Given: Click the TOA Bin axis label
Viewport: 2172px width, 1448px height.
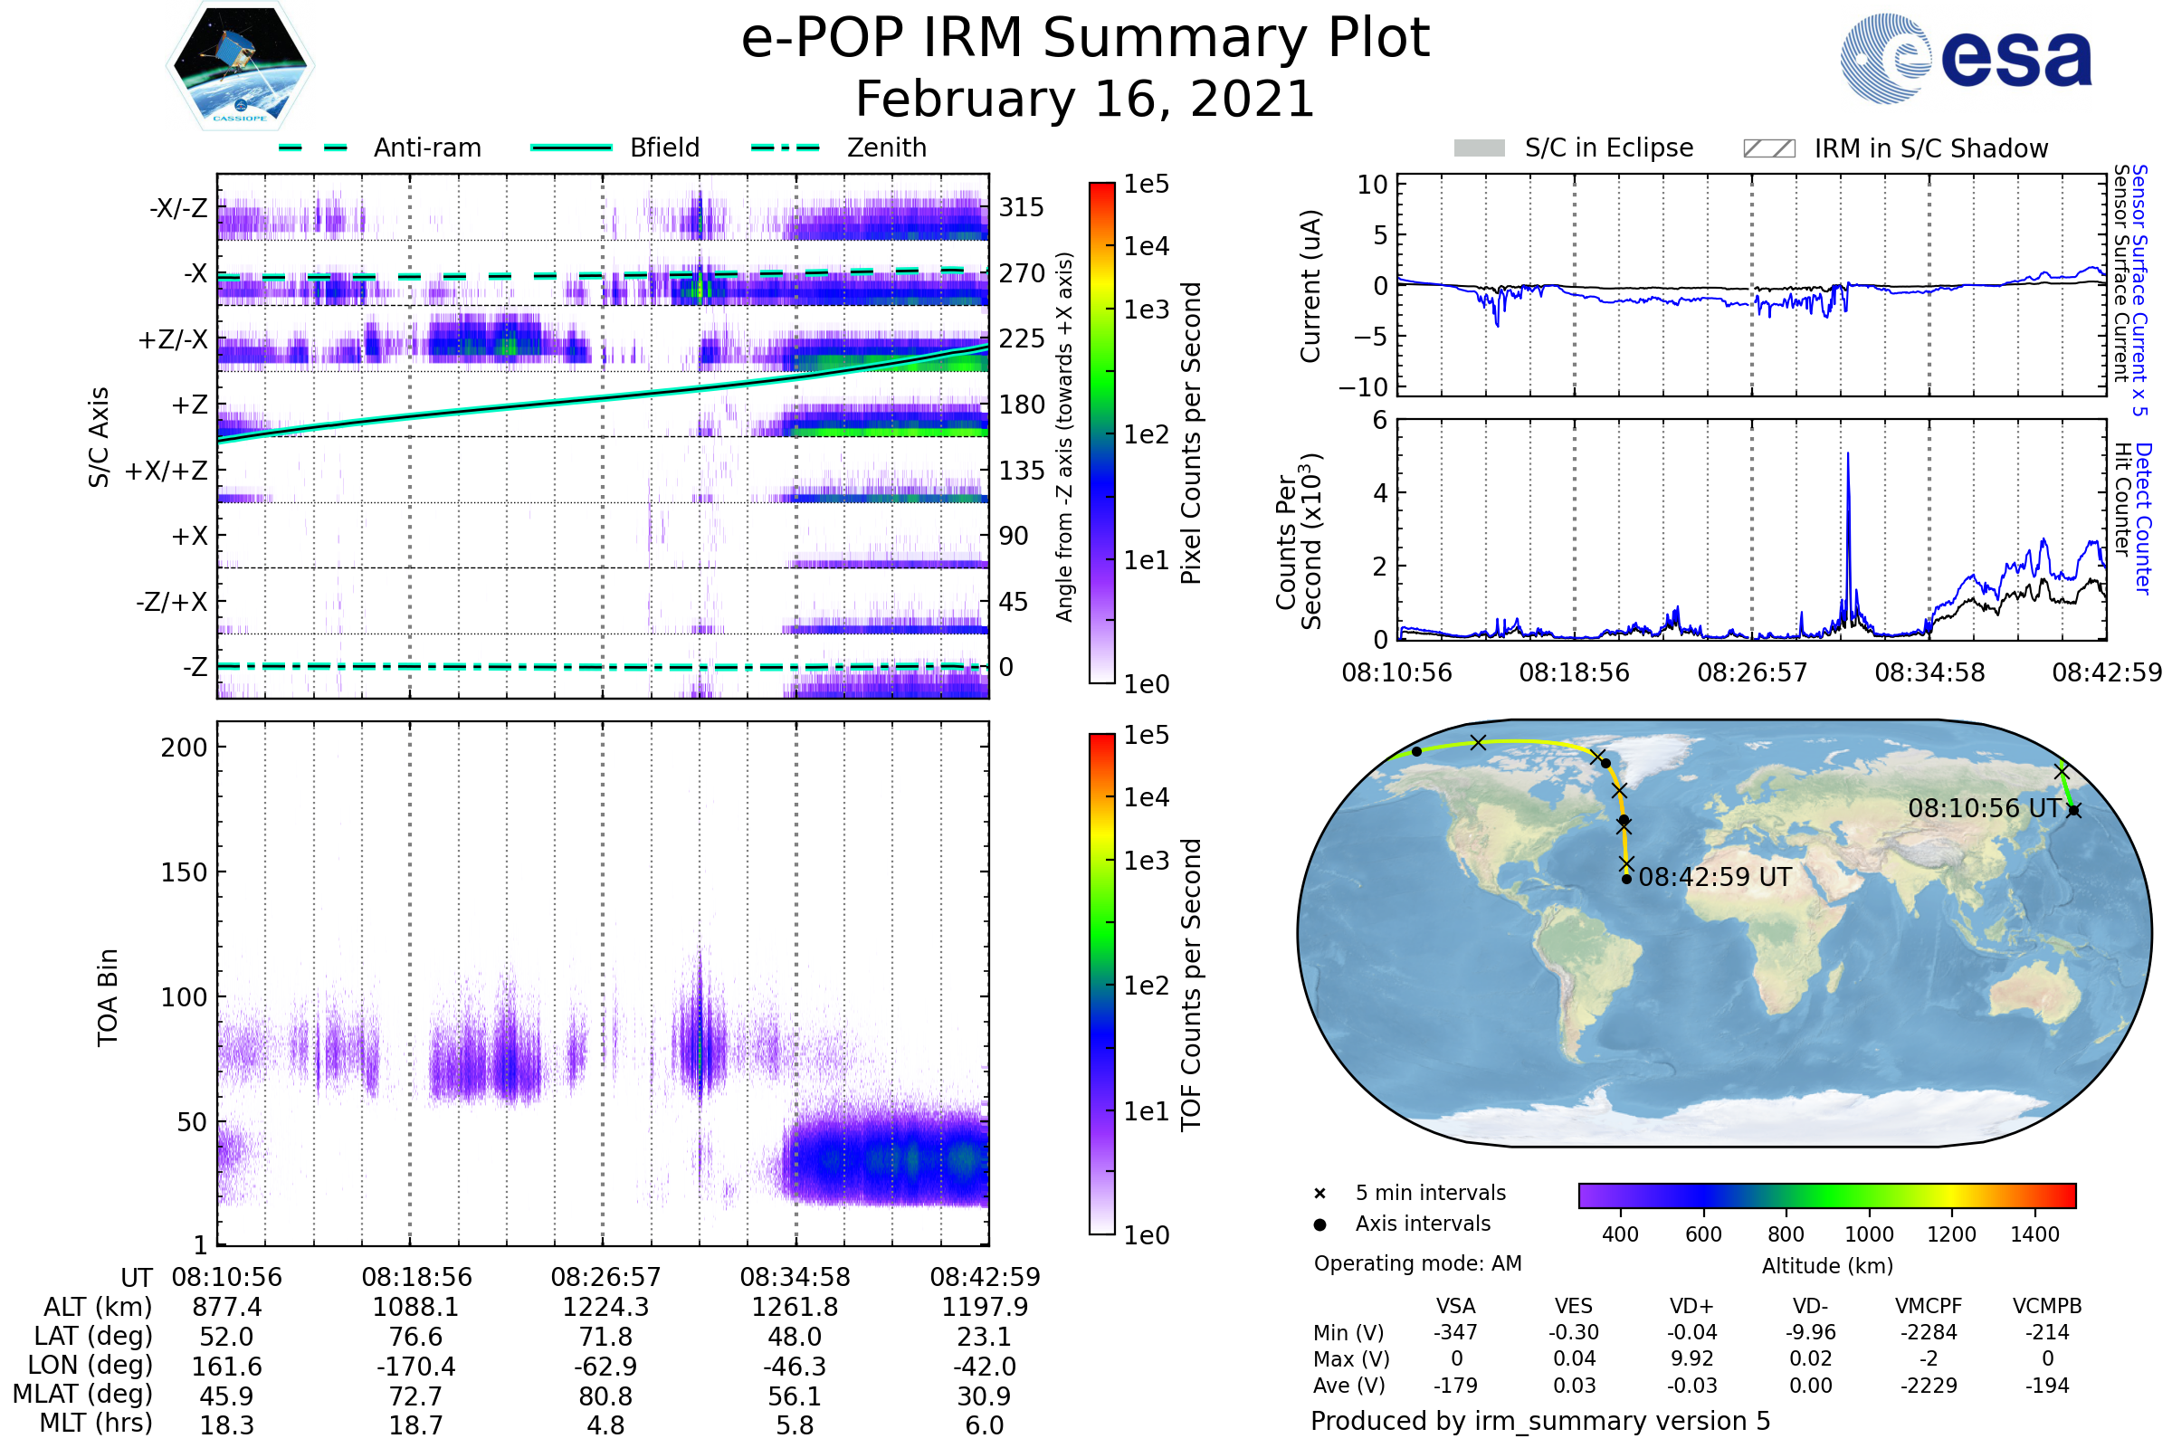Looking at the screenshot, I should [x=108, y=997].
